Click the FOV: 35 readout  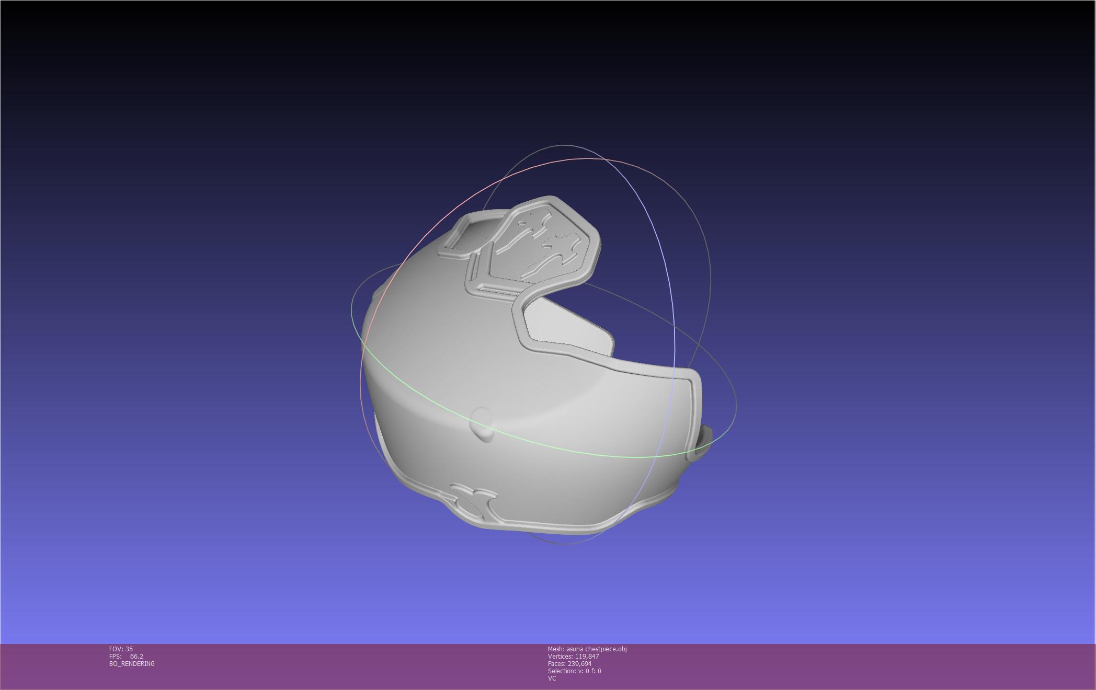pos(121,649)
